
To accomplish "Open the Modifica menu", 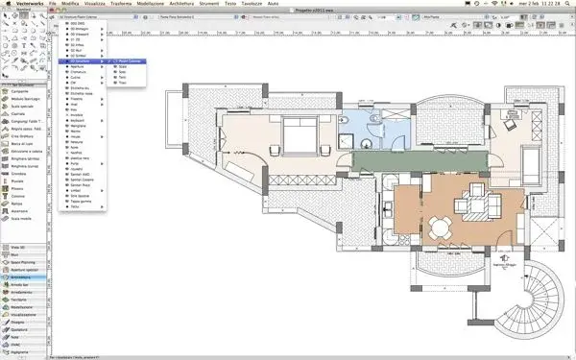I will coord(70,3).
